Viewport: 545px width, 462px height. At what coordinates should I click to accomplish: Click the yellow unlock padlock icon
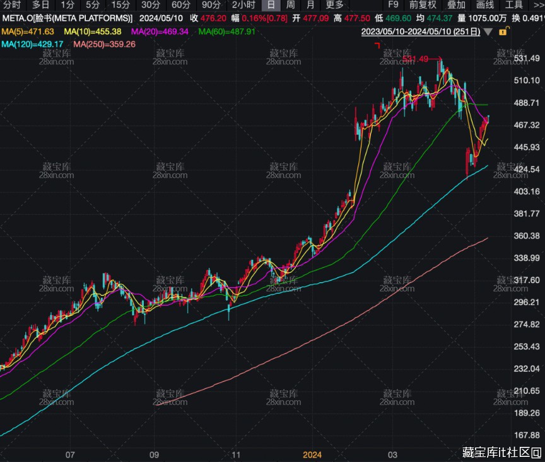click(x=503, y=31)
